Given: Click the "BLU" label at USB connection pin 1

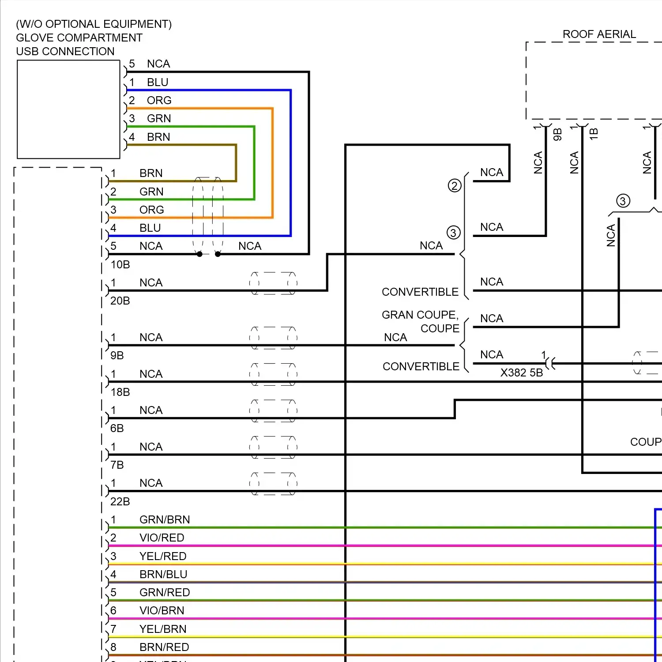Looking at the screenshot, I should coord(158,82).
